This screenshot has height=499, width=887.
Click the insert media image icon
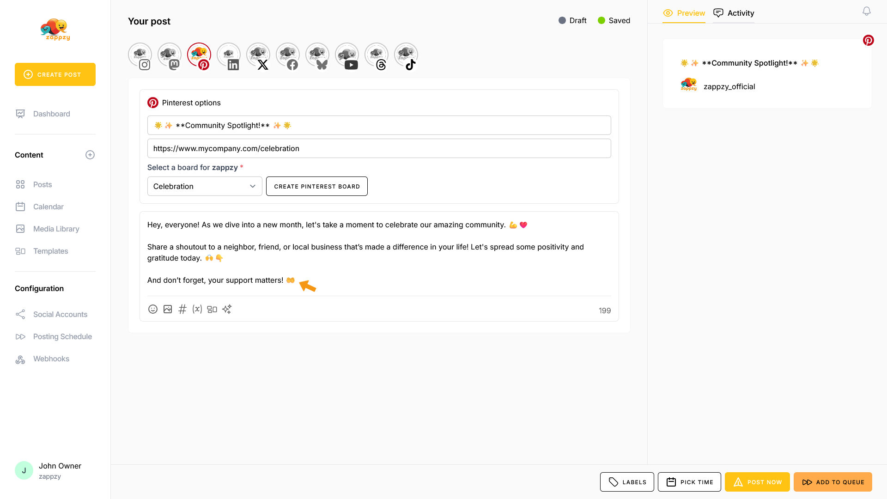pos(168,309)
